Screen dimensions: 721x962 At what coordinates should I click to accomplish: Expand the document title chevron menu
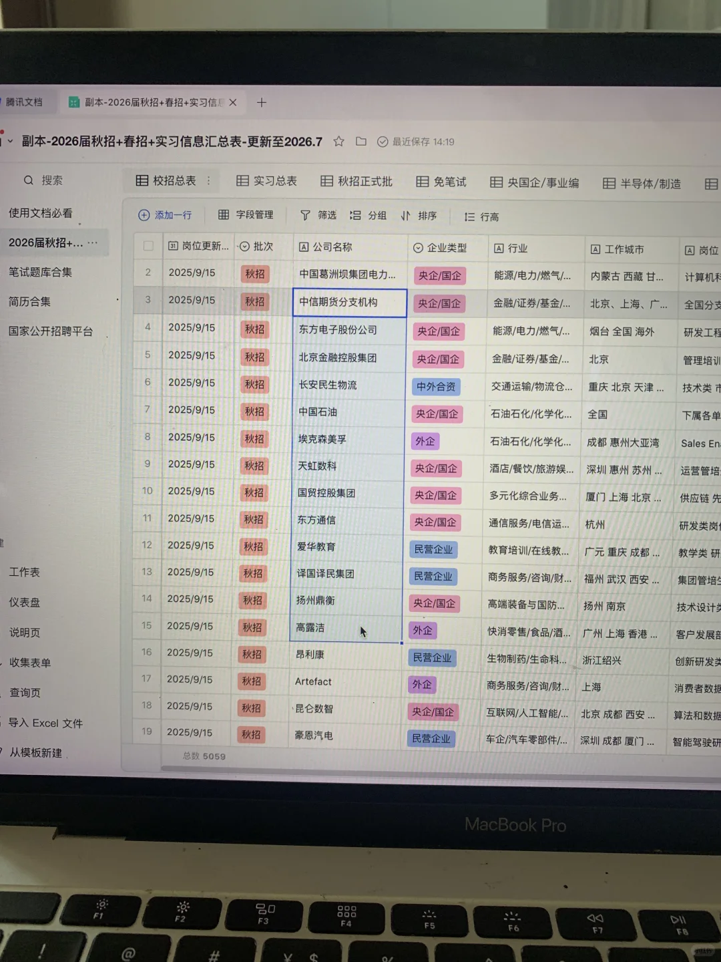[x=10, y=141]
